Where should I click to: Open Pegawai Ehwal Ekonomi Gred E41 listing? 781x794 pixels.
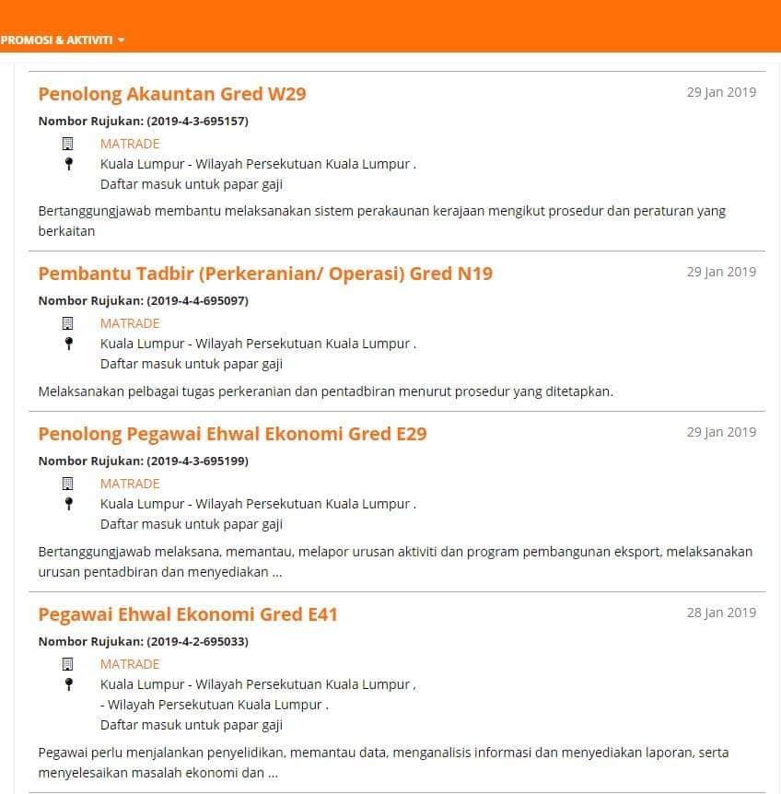coord(188,614)
